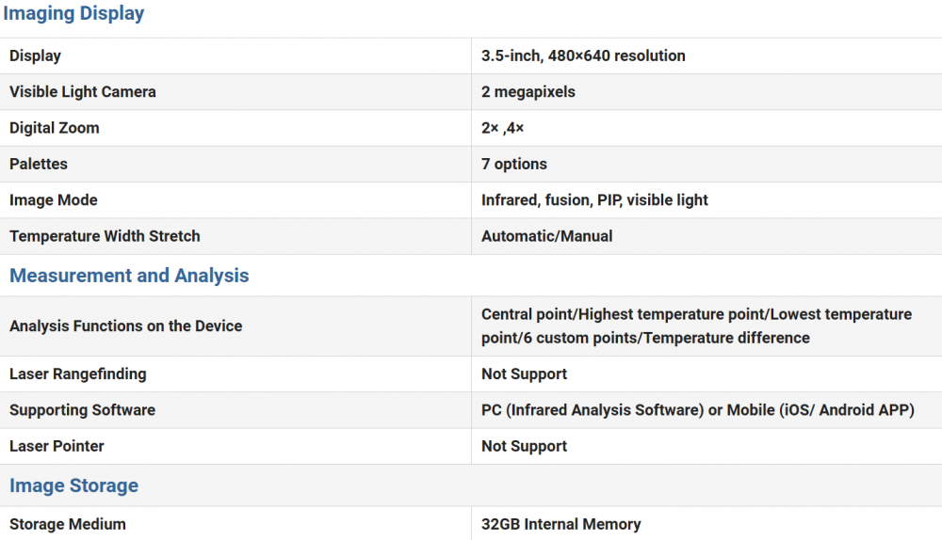942x540 pixels.
Task: Click the 3.5-inch, 480×640 resolution value
Action: click(x=583, y=56)
